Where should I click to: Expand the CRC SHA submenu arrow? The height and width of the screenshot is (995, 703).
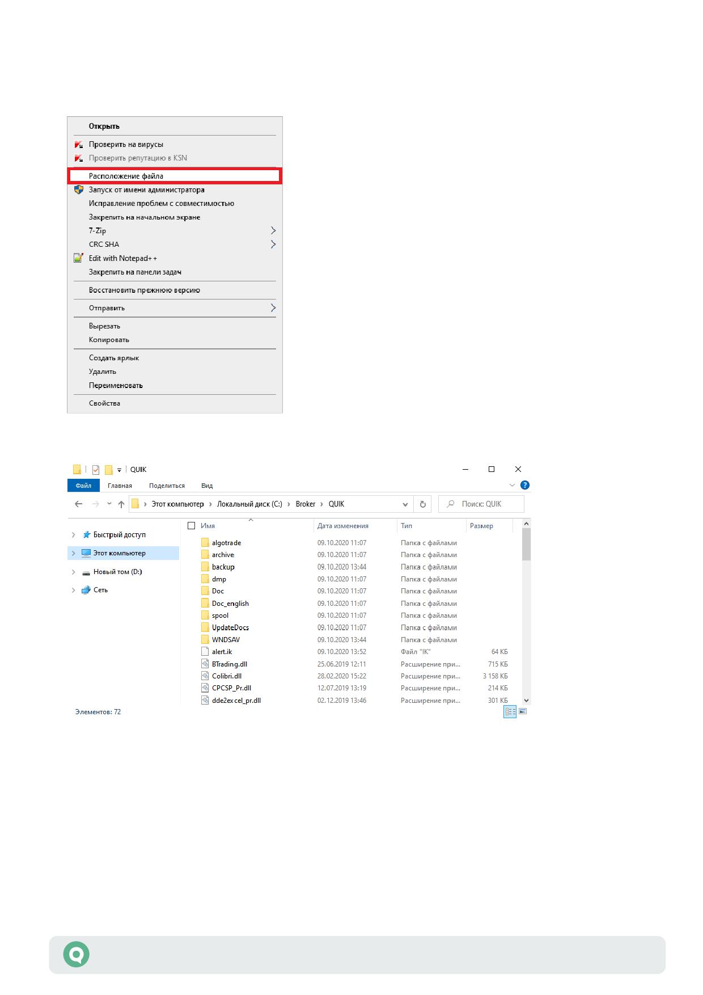click(273, 244)
